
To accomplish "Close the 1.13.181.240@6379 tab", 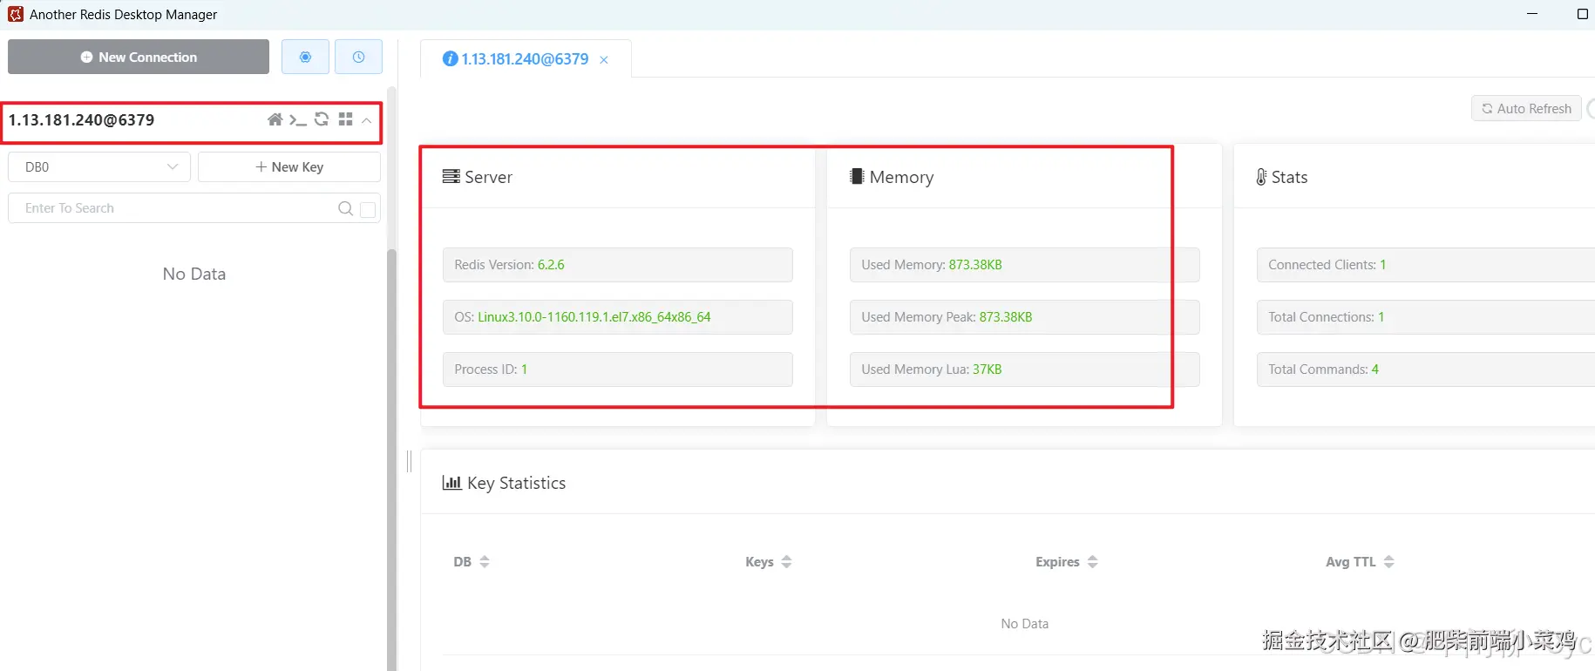I will 604,60.
